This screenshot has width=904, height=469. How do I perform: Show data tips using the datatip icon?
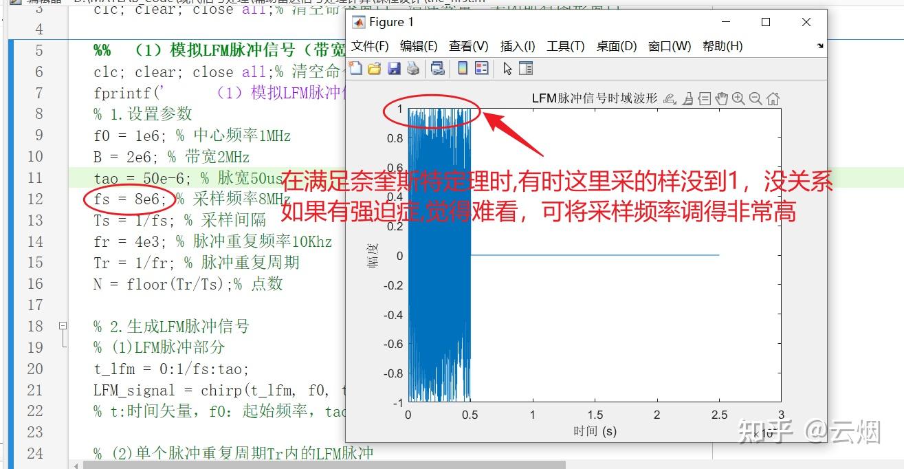click(x=705, y=98)
